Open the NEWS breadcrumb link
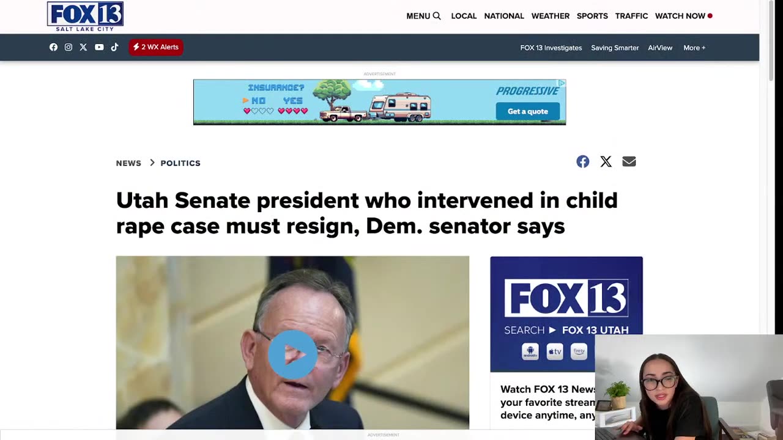This screenshot has width=783, height=440. click(128, 163)
